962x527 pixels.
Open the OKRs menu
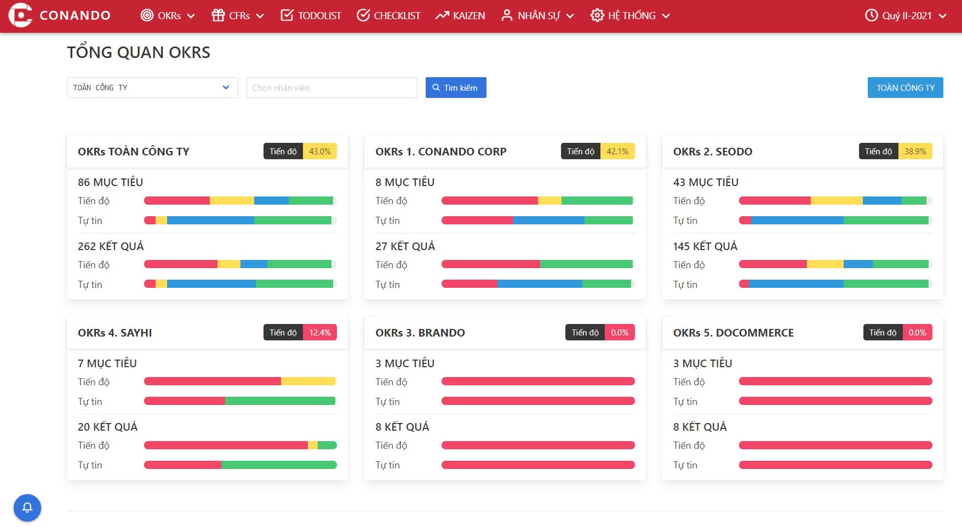168,15
